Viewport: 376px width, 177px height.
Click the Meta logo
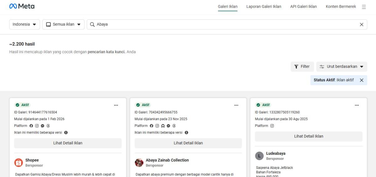pyautogui.click(x=22, y=6)
